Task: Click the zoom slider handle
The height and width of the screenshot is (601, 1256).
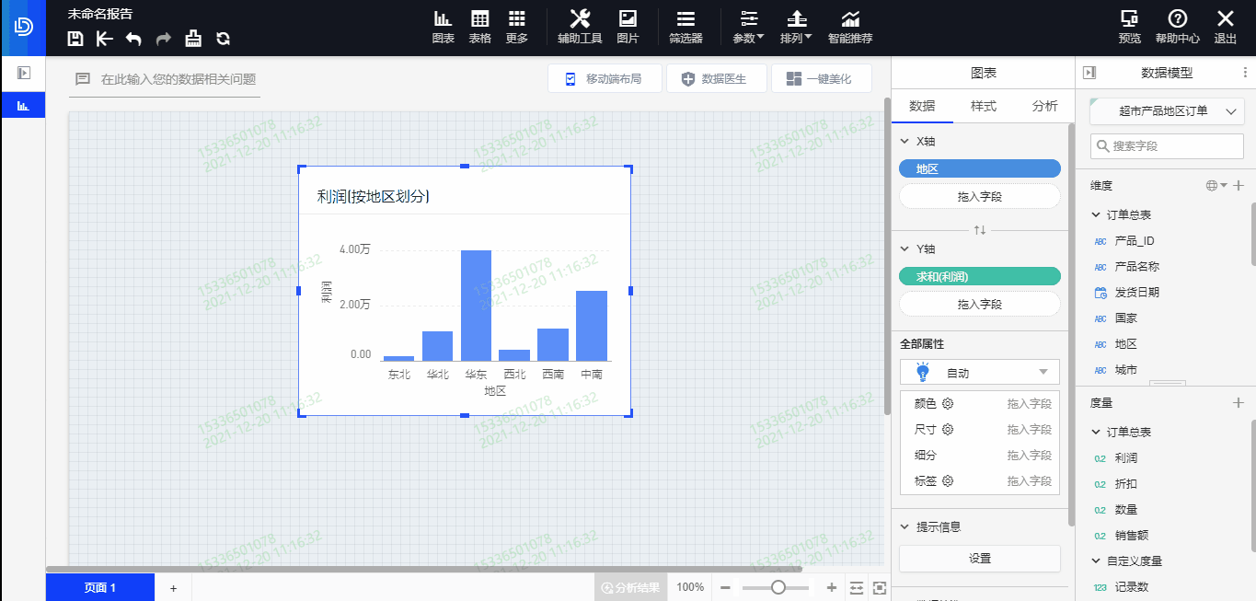Action: tap(778, 587)
